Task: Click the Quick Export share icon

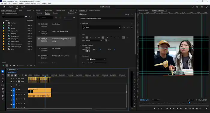Action: [197, 7]
